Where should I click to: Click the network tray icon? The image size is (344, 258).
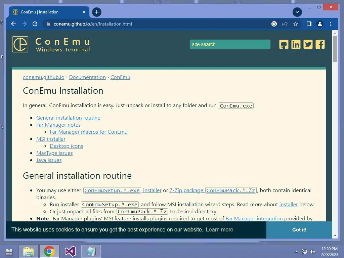(304, 252)
